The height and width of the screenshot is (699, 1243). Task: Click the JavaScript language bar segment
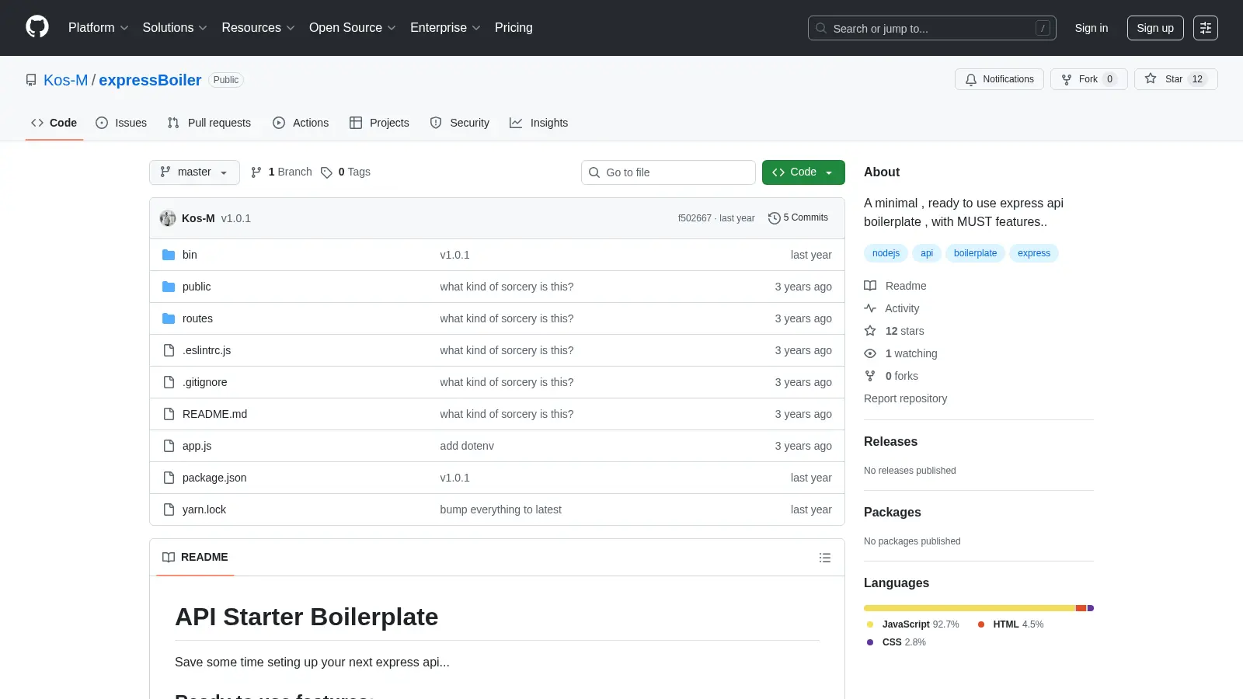pyautogui.click(x=970, y=608)
